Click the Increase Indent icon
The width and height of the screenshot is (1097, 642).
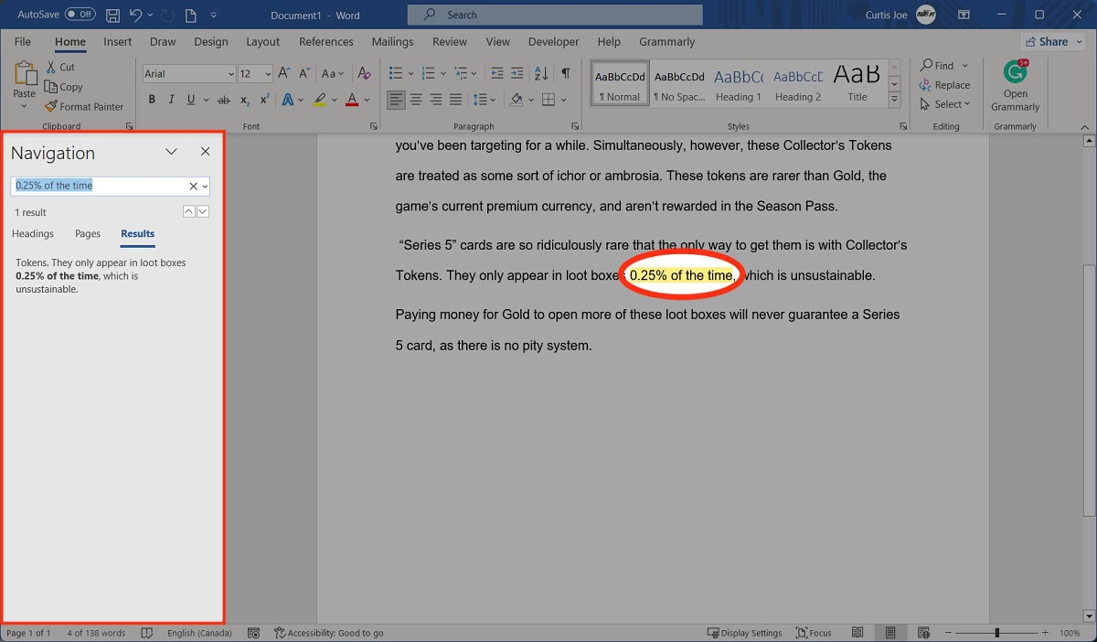point(517,72)
